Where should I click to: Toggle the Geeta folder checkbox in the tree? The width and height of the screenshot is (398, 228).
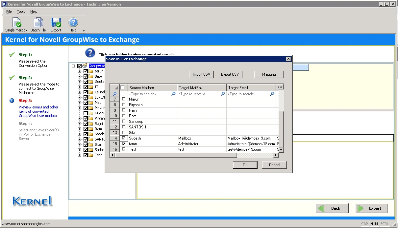[x=86, y=82]
